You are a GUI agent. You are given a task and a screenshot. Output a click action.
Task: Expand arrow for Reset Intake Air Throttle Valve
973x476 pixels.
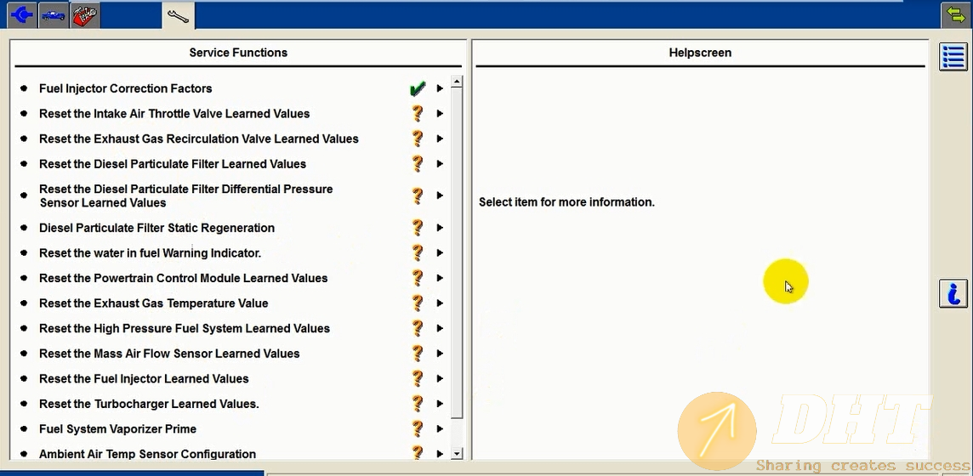[x=440, y=114]
